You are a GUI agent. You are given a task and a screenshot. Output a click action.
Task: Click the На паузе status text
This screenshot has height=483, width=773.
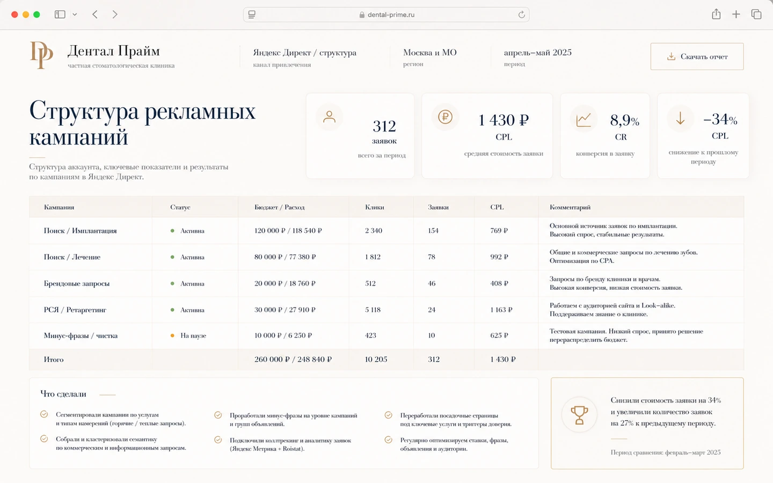[193, 335]
